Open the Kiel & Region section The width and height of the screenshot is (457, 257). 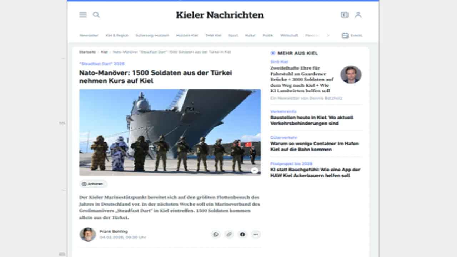click(117, 35)
